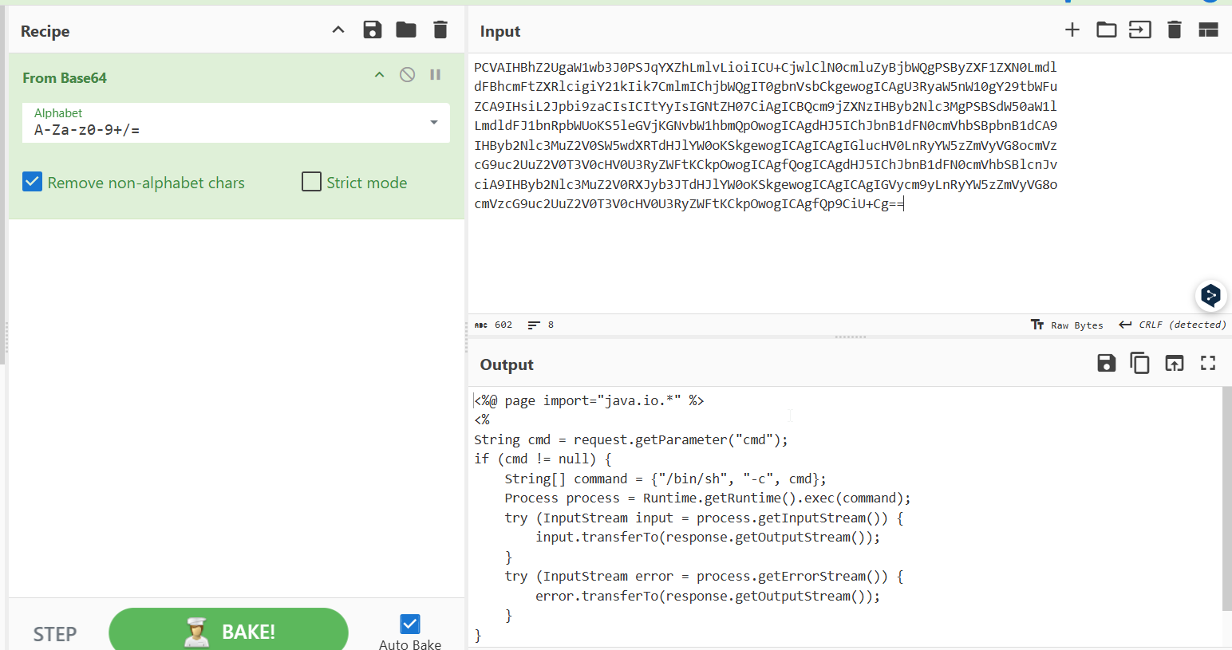Click the Runtime.getRuntime().exec(command) output line

click(x=707, y=498)
